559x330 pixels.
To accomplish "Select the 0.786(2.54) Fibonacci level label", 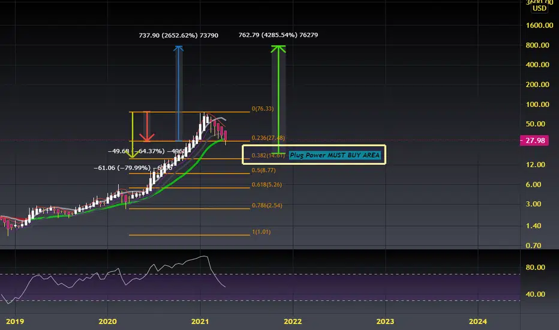I will pos(267,205).
